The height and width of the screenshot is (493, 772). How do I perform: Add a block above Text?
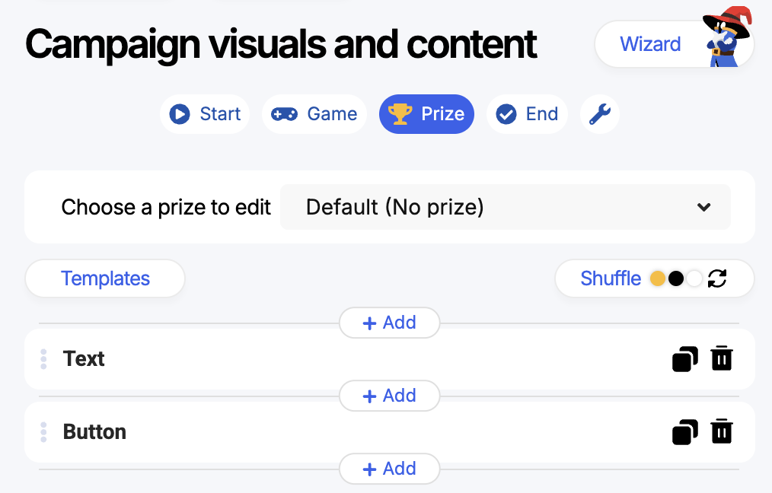pos(390,323)
